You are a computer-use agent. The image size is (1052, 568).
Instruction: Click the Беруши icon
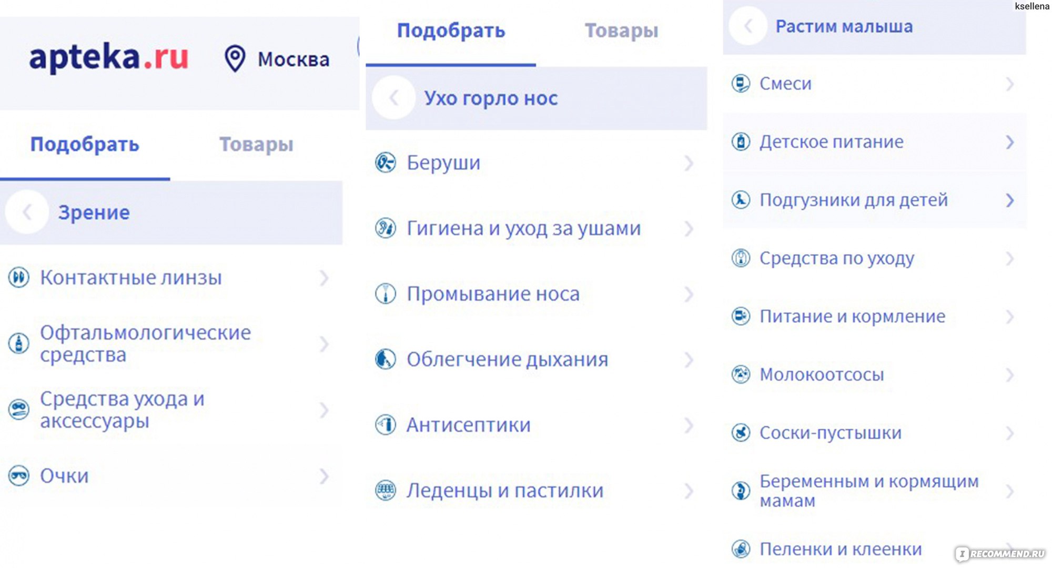pos(386,163)
